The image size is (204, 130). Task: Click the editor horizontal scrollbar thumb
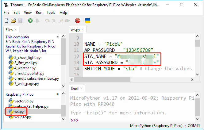pos(102,79)
